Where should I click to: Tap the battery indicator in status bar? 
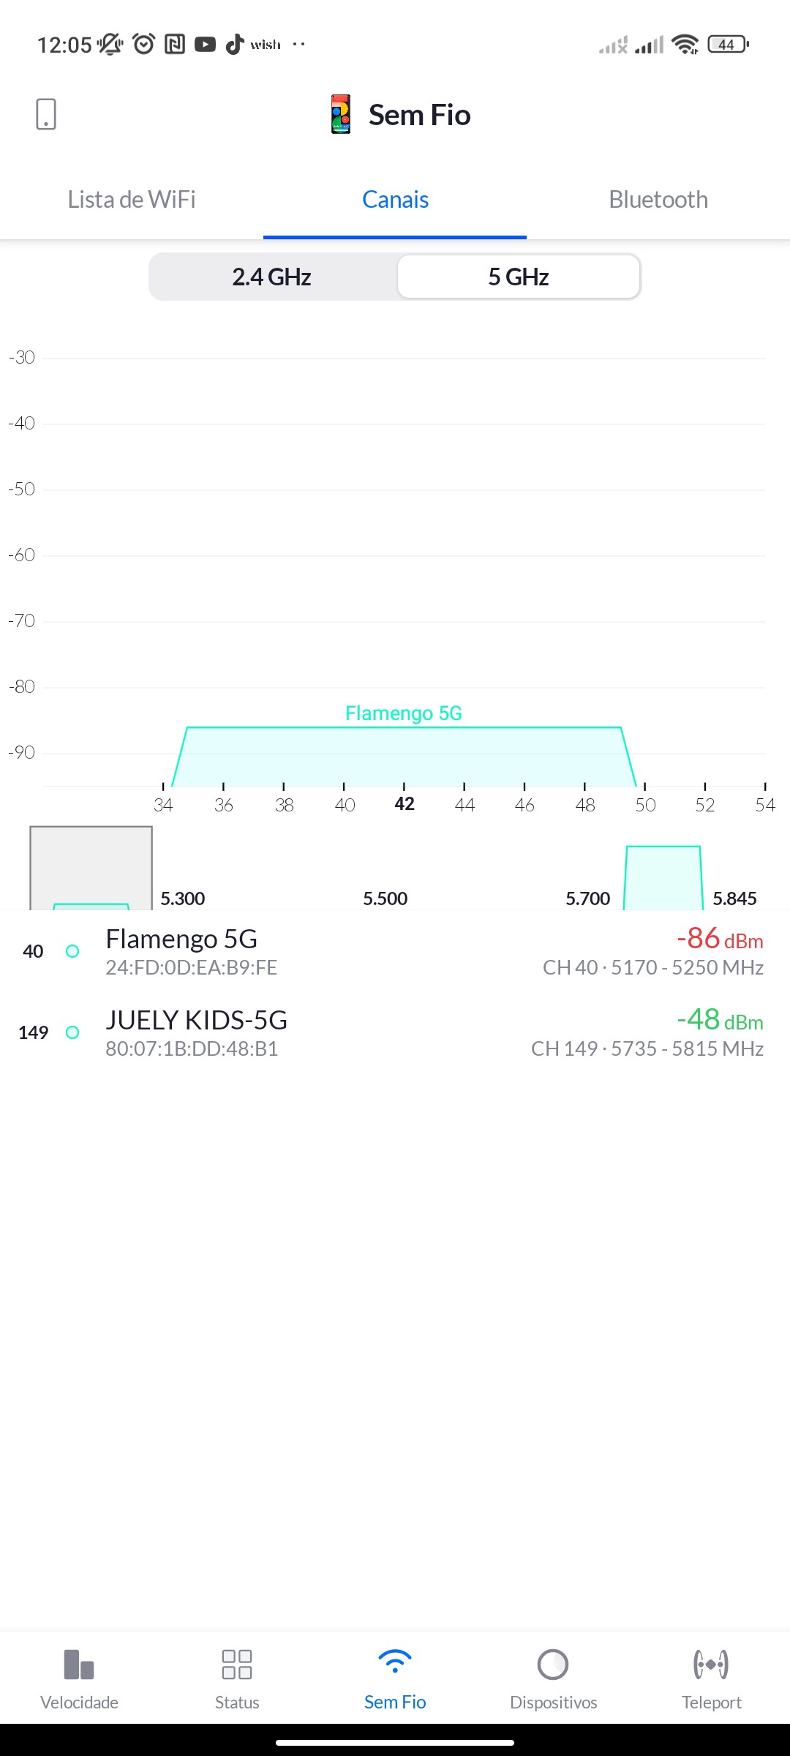(x=728, y=45)
